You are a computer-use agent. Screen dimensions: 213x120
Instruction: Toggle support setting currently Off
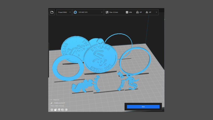[139, 12]
